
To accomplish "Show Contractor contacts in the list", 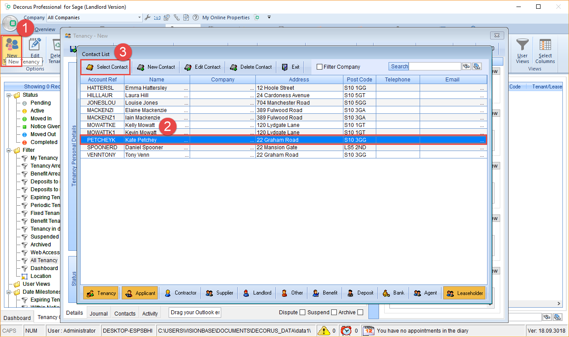I will coord(181,293).
